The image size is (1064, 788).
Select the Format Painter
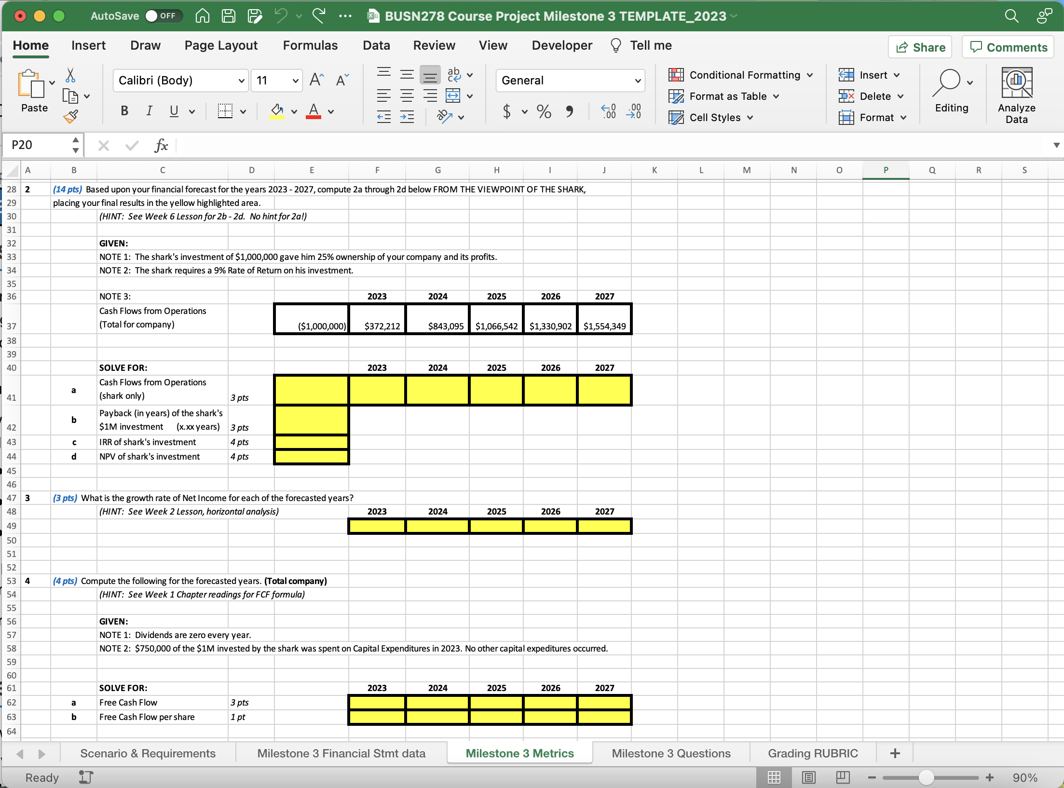(x=70, y=116)
